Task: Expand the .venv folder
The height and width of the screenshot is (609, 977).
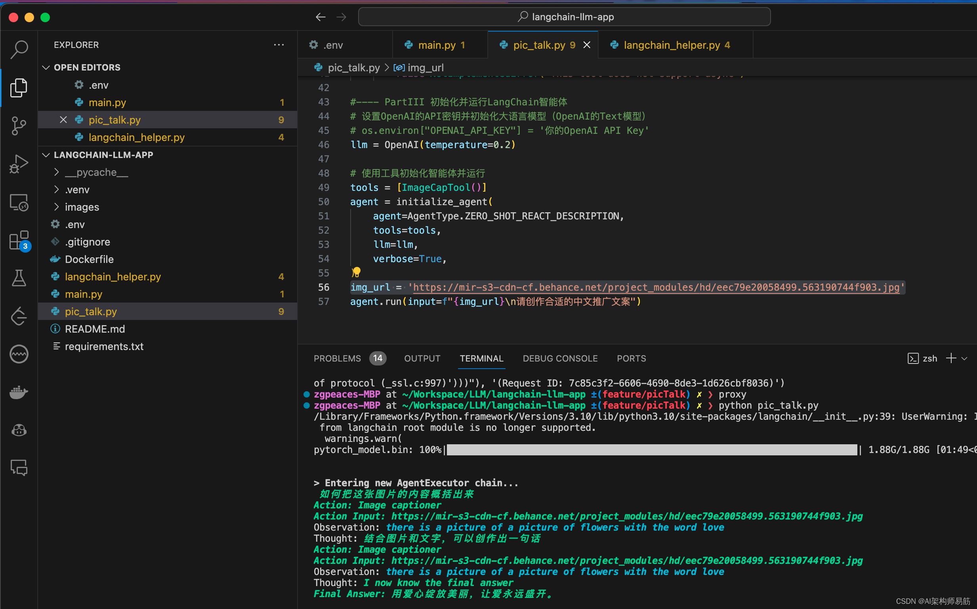Action: pyautogui.click(x=77, y=189)
